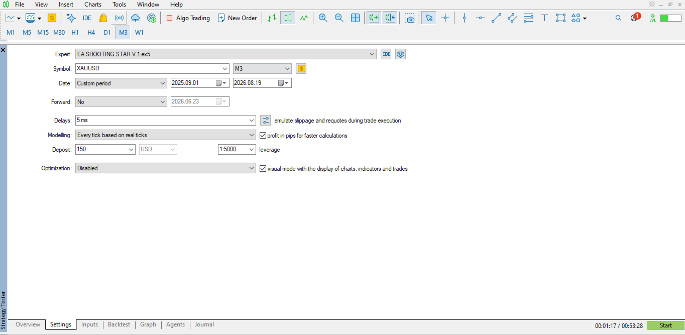Open MetaEditor via top toolbar IDE button

point(87,18)
